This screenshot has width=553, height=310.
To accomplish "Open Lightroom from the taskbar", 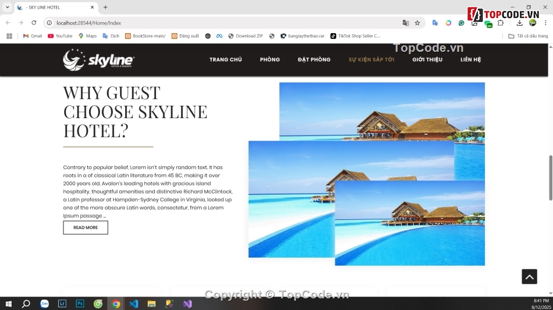I will [62, 304].
